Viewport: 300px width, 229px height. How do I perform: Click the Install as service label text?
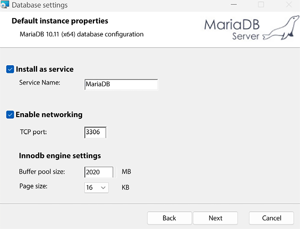[45, 69]
